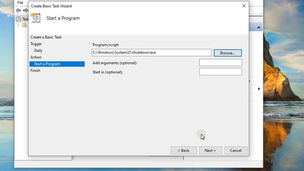304x171 pixels.
Task: Focus the Program/script path field
Action: tap(152, 53)
